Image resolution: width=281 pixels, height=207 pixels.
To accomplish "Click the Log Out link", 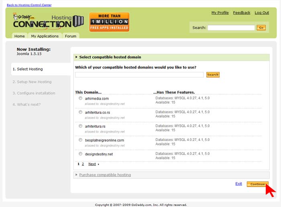I will (x=262, y=13).
